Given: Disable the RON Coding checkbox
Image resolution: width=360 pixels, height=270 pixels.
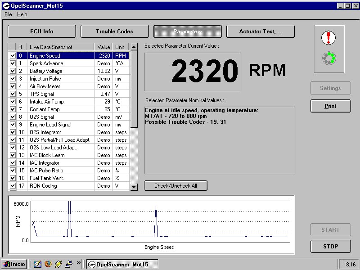Looking at the screenshot, I should [x=13, y=186].
